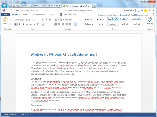
Task: Increase the paragraph indent
Action: 70,20
